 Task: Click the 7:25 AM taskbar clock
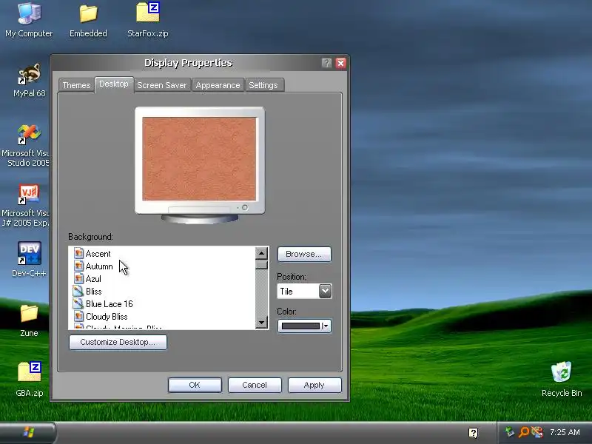pyautogui.click(x=565, y=432)
